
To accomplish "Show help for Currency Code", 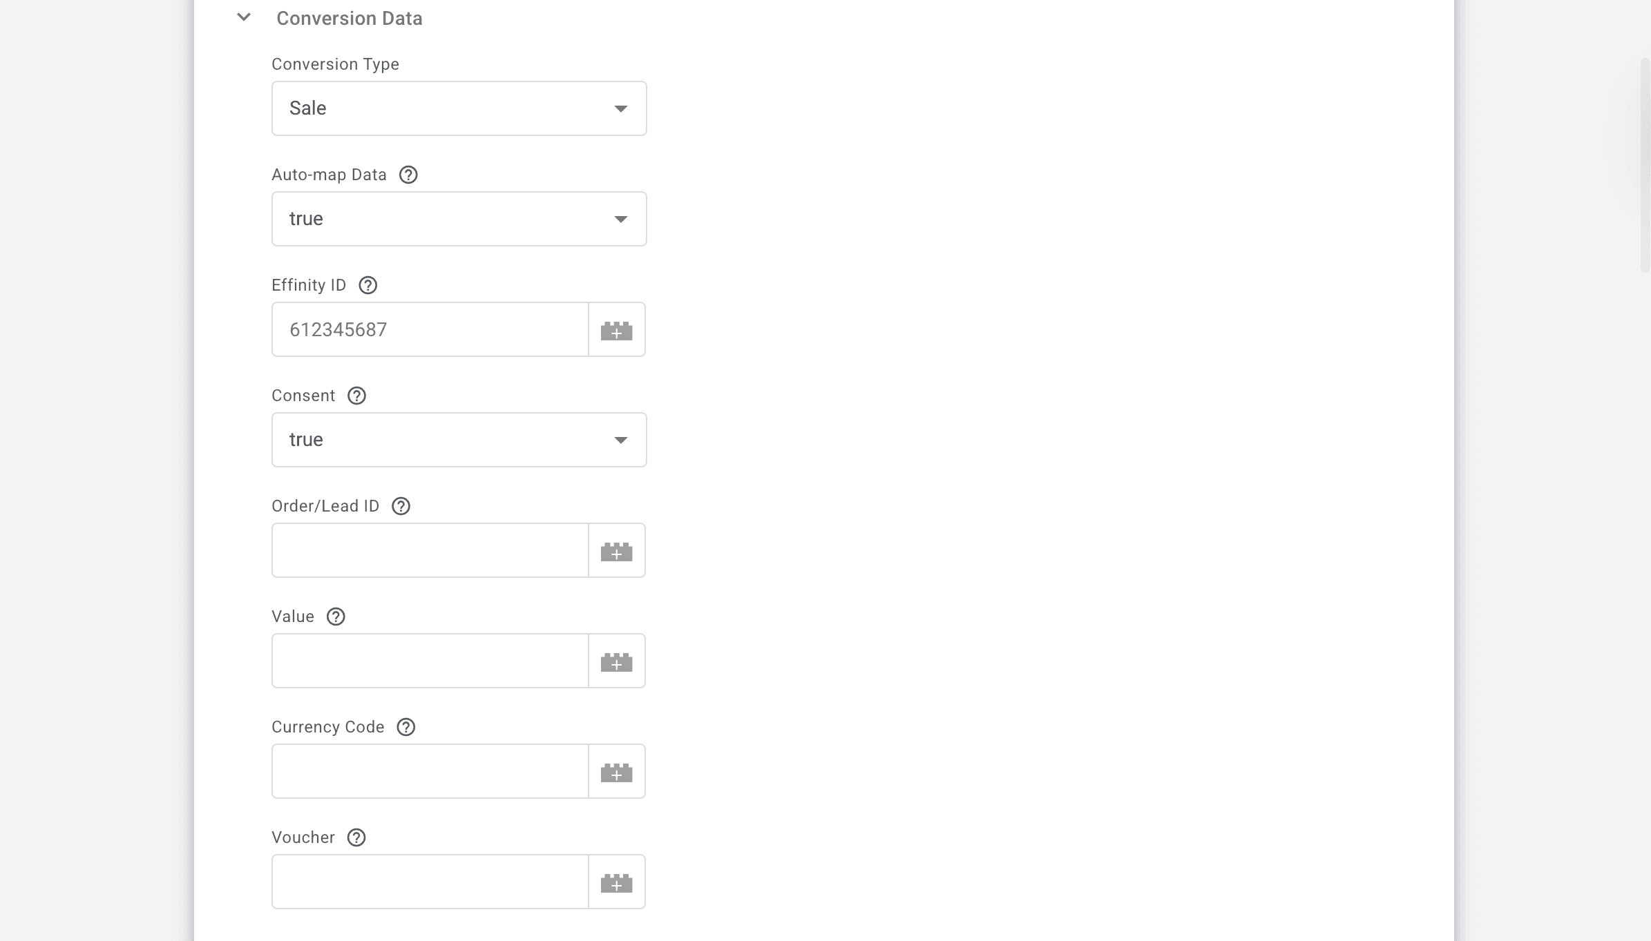I will [405, 727].
